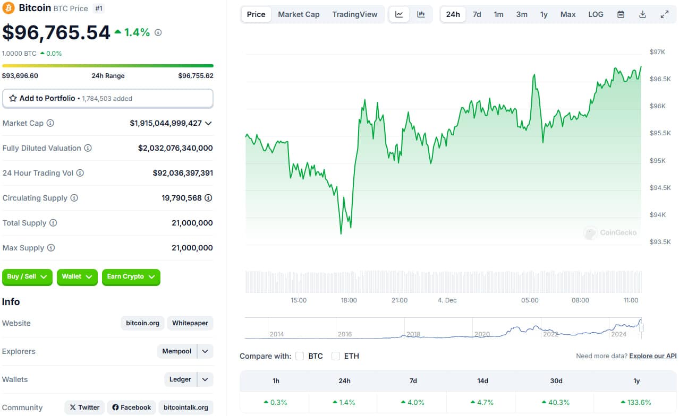Open the bitcointalk.org link
The image size is (679, 416).
[186, 408]
